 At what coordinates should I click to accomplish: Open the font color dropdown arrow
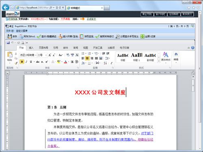point(69,62)
